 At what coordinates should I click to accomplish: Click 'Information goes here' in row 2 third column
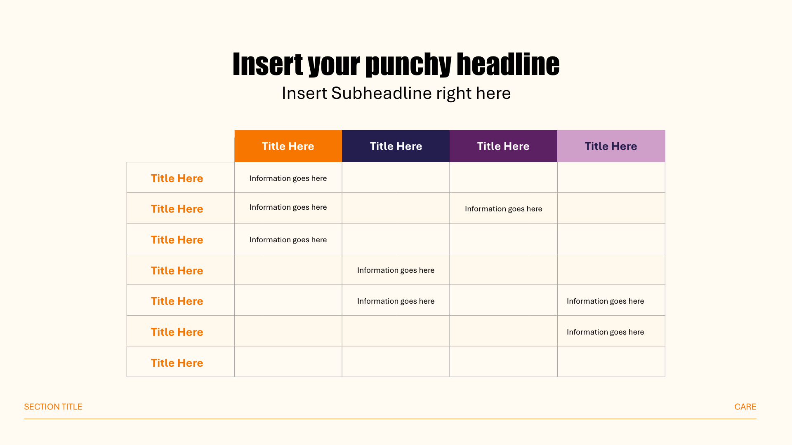point(503,208)
